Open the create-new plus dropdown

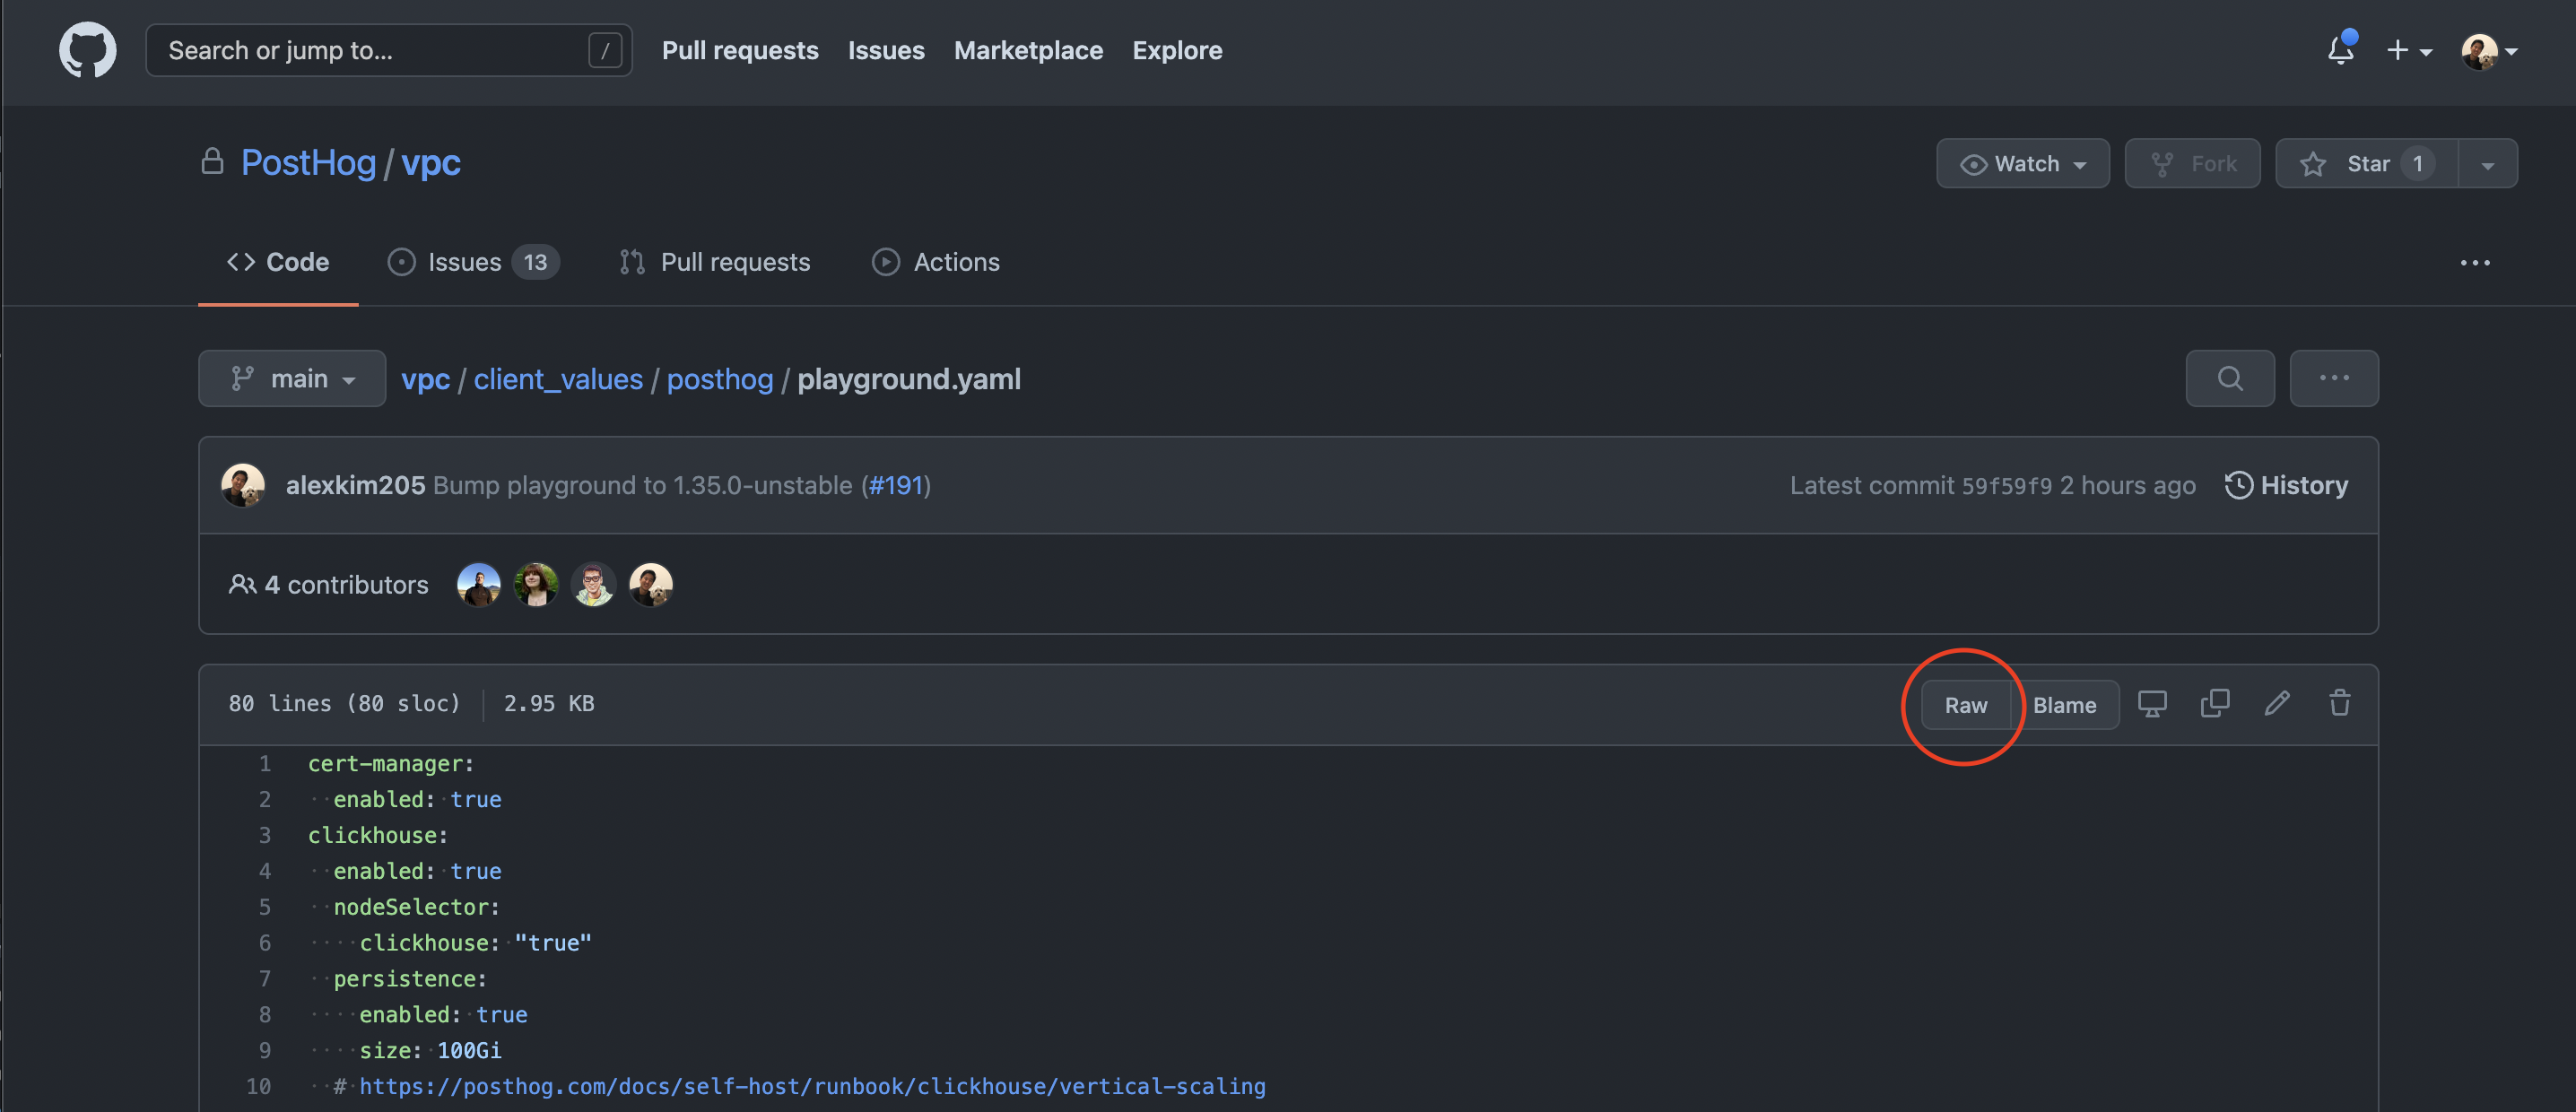pyautogui.click(x=2410, y=50)
